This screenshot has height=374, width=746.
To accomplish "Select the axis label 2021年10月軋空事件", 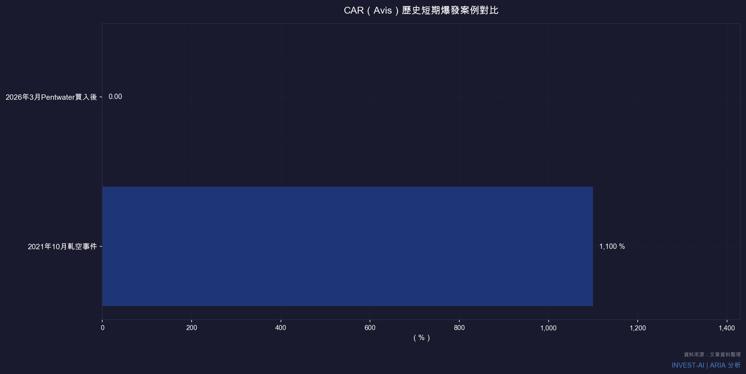I will (64, 246).
